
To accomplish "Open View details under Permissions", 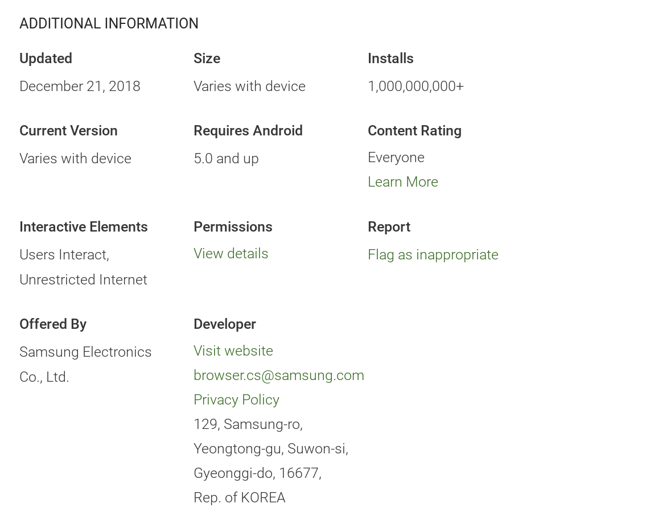I will point(231,254).
